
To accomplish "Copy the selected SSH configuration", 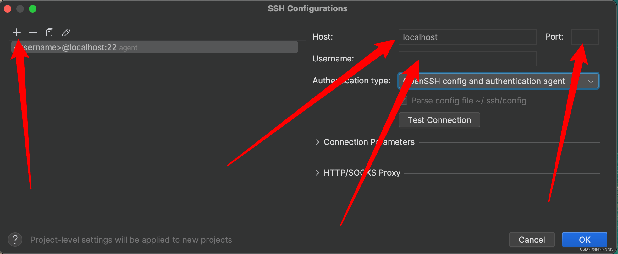I will click(50, 32).
